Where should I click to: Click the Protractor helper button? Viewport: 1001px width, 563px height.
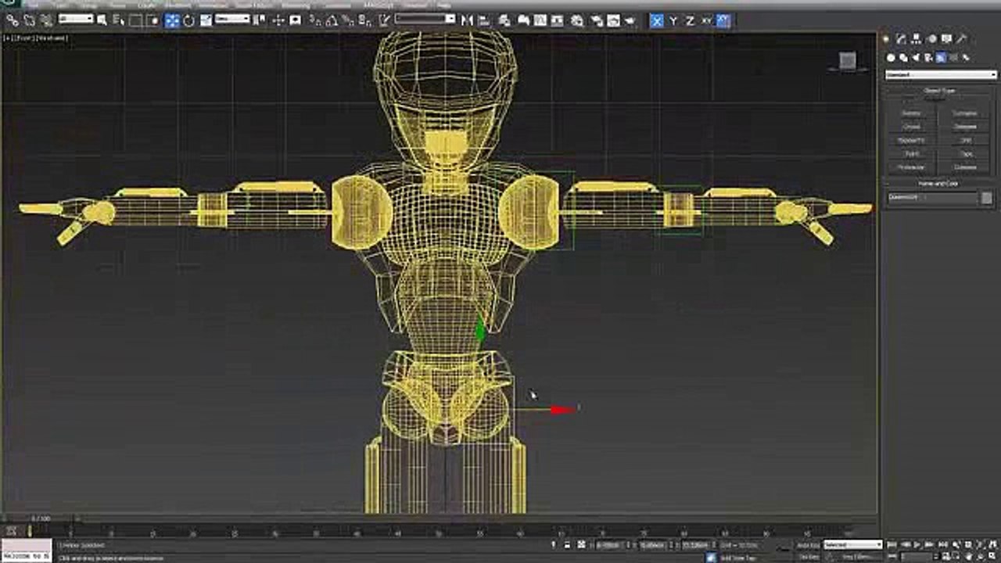912,167
